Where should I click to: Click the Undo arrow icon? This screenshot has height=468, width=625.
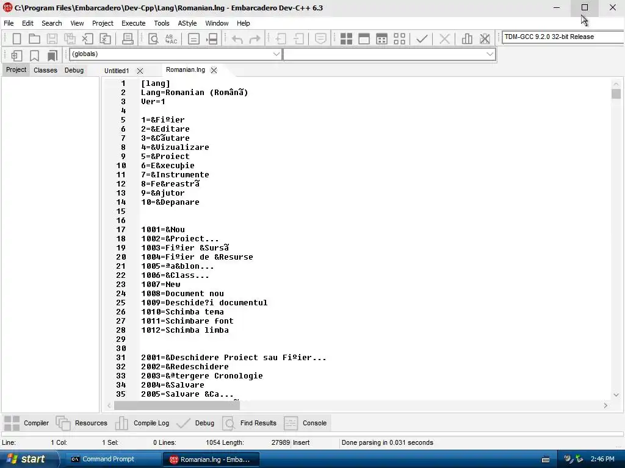237,38
